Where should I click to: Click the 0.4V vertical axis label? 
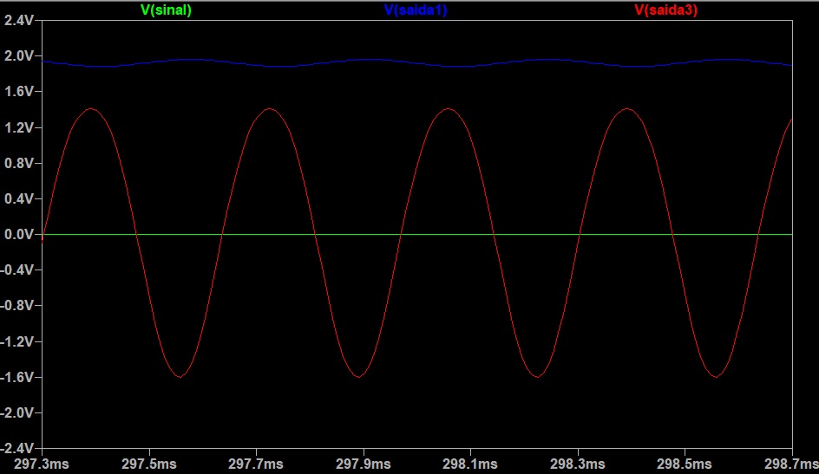tap(19, 198)
